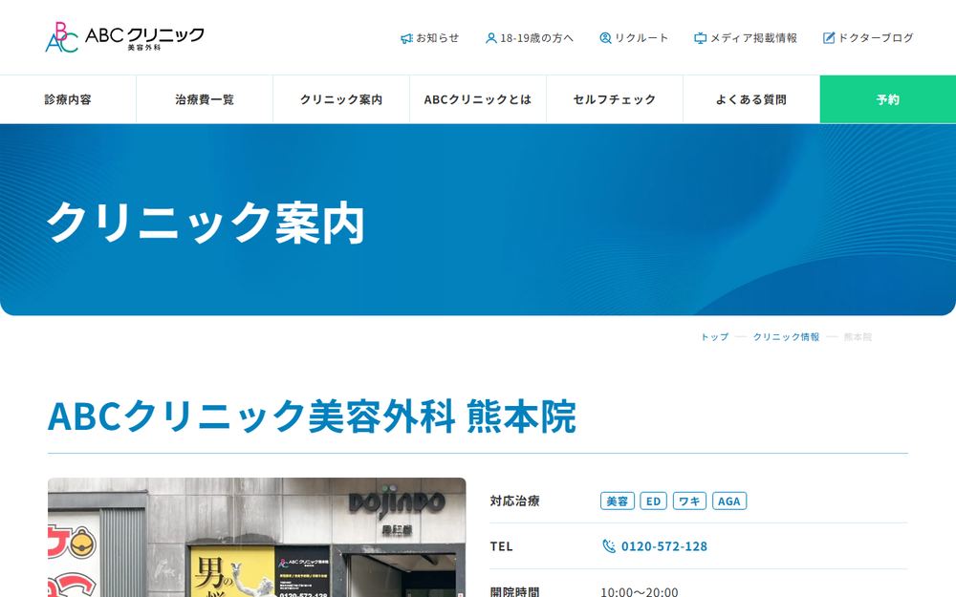Screen dimensions: 956x597
Task: Click the green 予約 button
Action: pyautogui.click(x=888, y=99)
